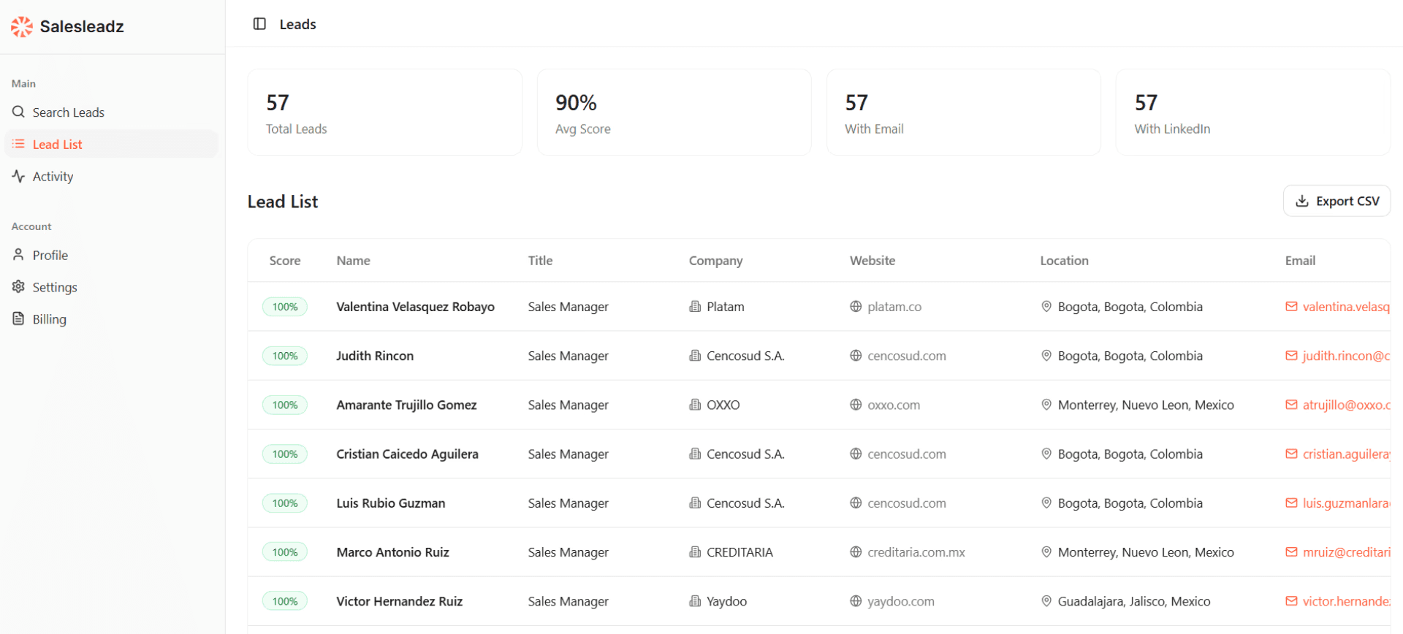Toggle the sidebar panel icon

pos(259,24)
